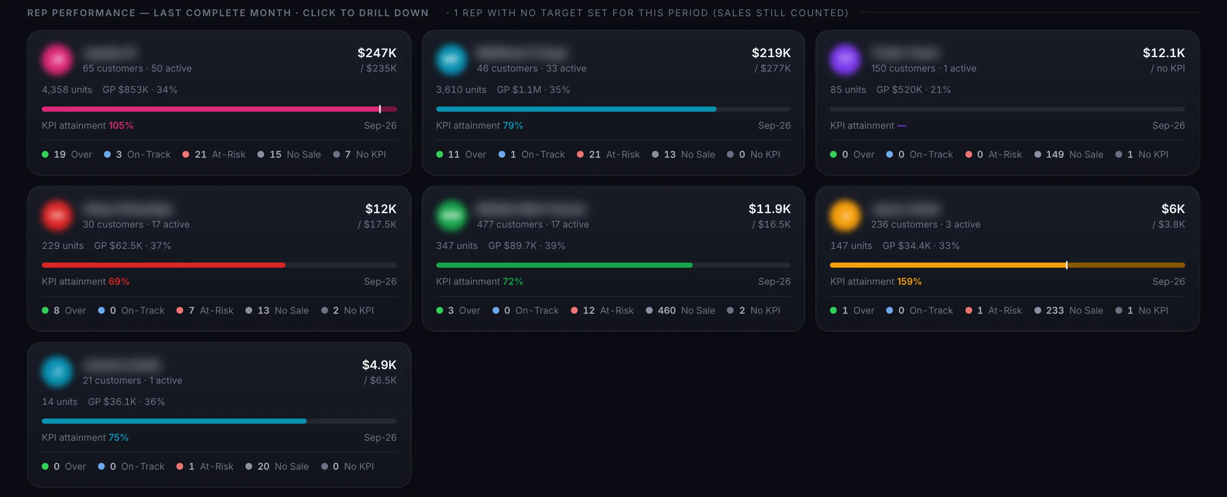Click 'KPI attainment 159%' label
The width and height of the screenshot is (1227, 497).
[876, 282]
